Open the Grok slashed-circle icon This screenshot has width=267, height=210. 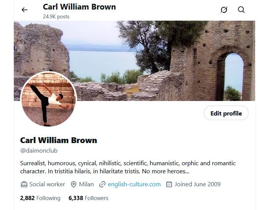coord(224,10)
